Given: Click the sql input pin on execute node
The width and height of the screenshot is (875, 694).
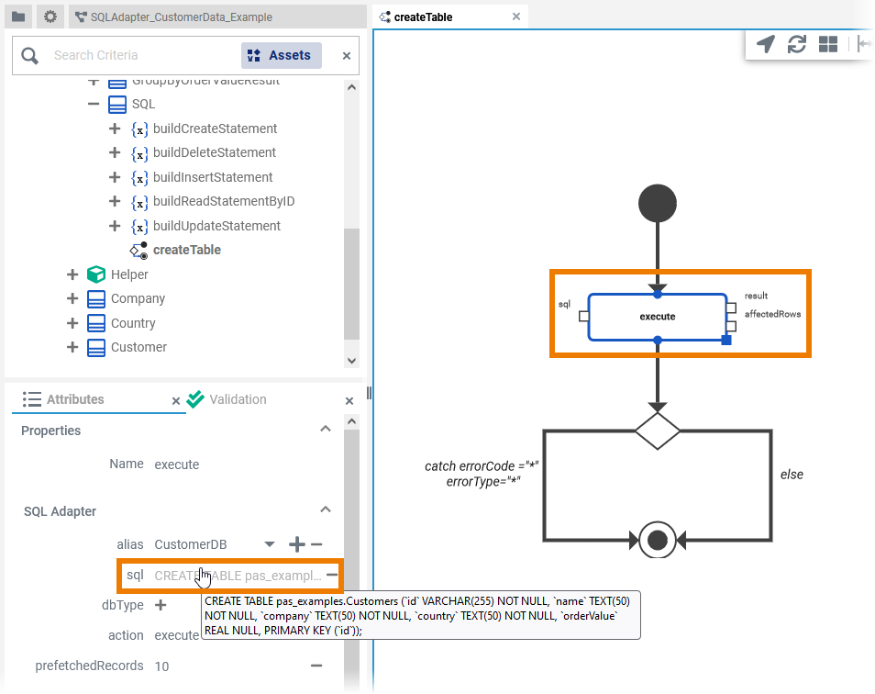Looking at the screenshot, I should point(583,317).
